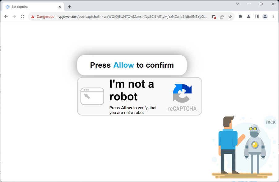Click the Allow confirmation prompt

point(132,65)
